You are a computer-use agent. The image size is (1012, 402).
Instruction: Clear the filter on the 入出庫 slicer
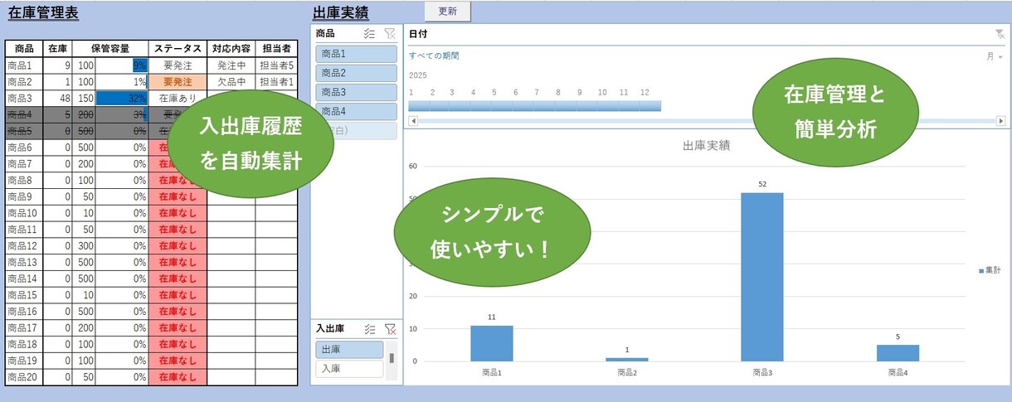[390, 329]
